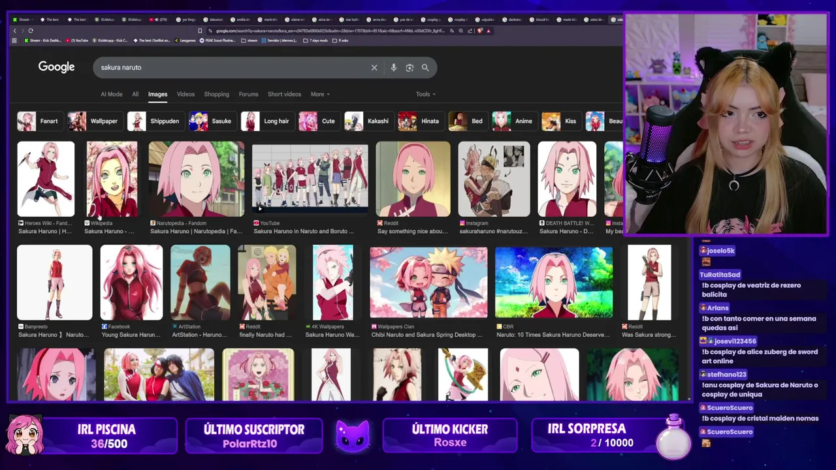Image resolution: width=836 pixels, height=470 pixels.
Task: Open the 'Chibi Naruto and Sakura Spring' wallpaper
Action: 428,283
